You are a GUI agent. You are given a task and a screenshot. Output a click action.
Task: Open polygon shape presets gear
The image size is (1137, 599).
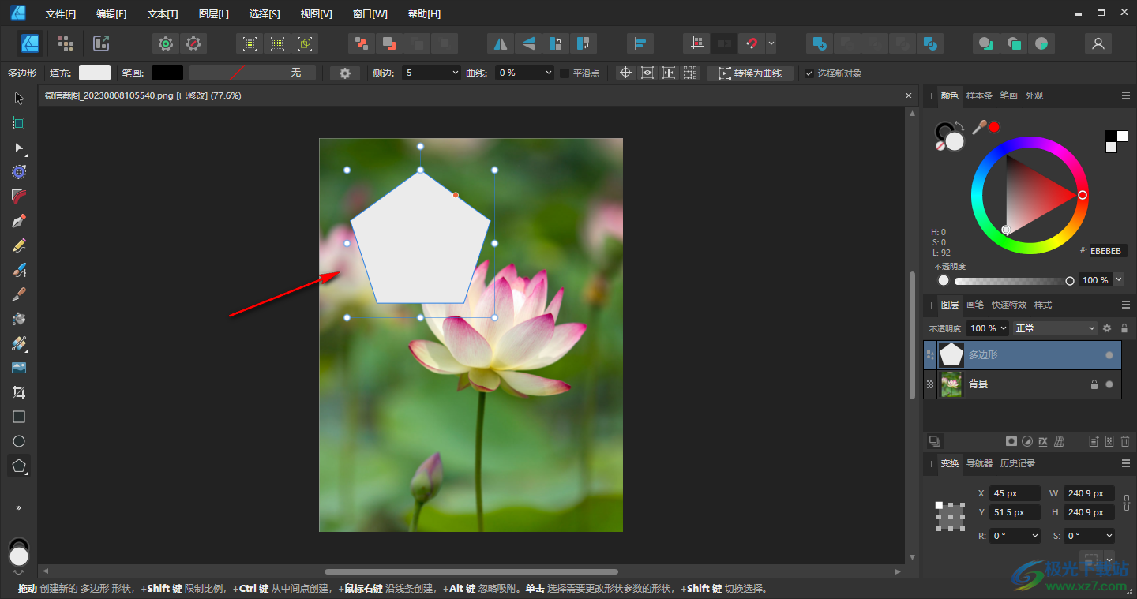(x=345, y=73)
